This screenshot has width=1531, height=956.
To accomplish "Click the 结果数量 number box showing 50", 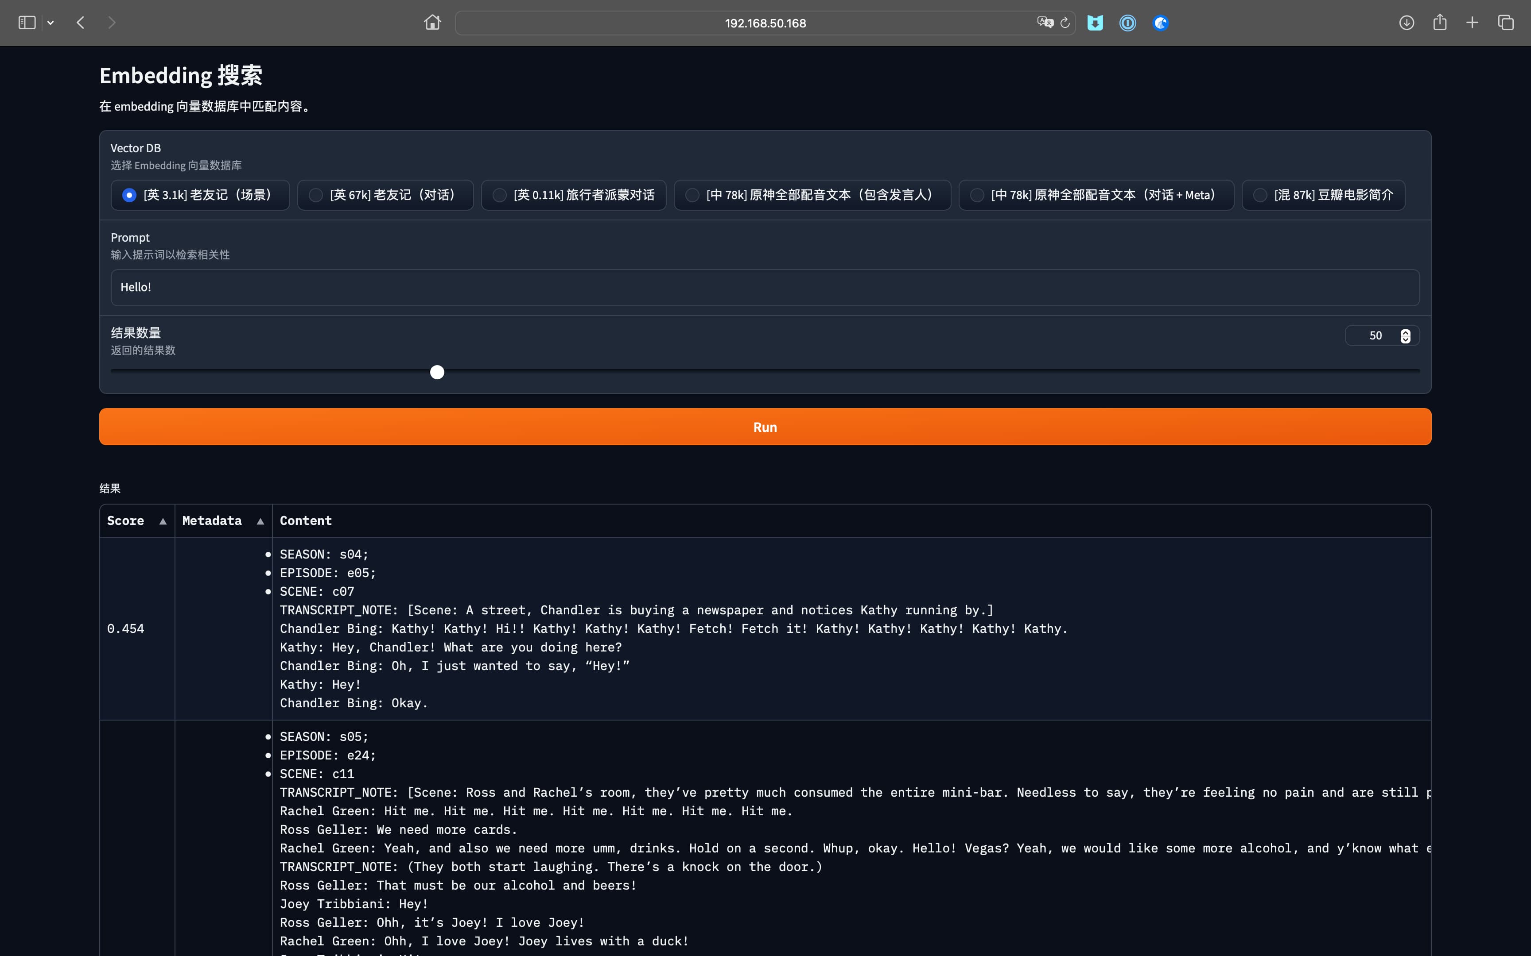I will click(x=1375, y=336).
